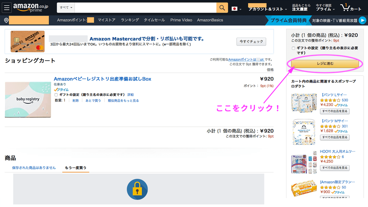Open the cart icon in header

click(351, 7)
